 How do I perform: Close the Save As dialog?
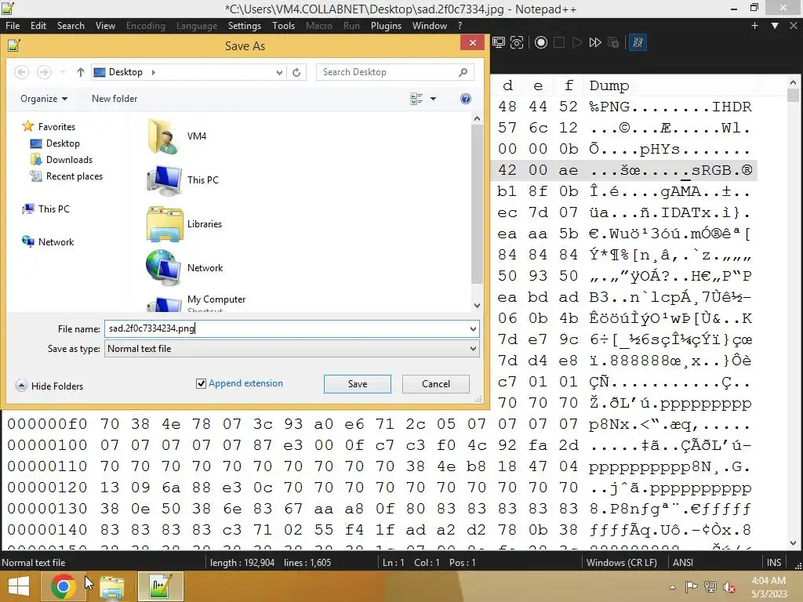pyautogui.click(x=473, y=43)
